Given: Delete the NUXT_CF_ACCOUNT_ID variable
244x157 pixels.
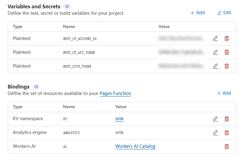Looking at the screenshot, I should tap(226, 38).
